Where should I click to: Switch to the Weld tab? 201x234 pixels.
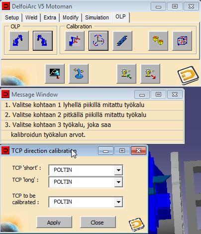pos(31,17)
